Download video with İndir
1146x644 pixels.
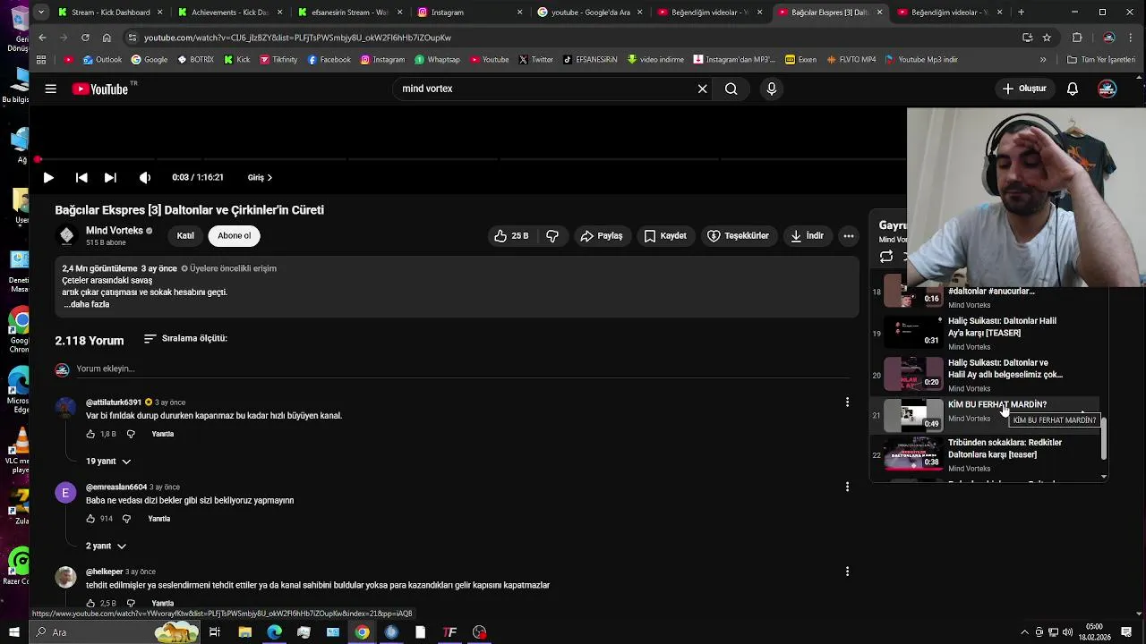pos(807,236)
